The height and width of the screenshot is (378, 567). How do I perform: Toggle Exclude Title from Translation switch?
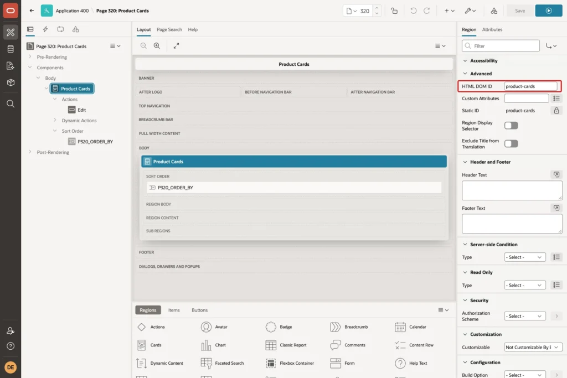pos(511,143)
